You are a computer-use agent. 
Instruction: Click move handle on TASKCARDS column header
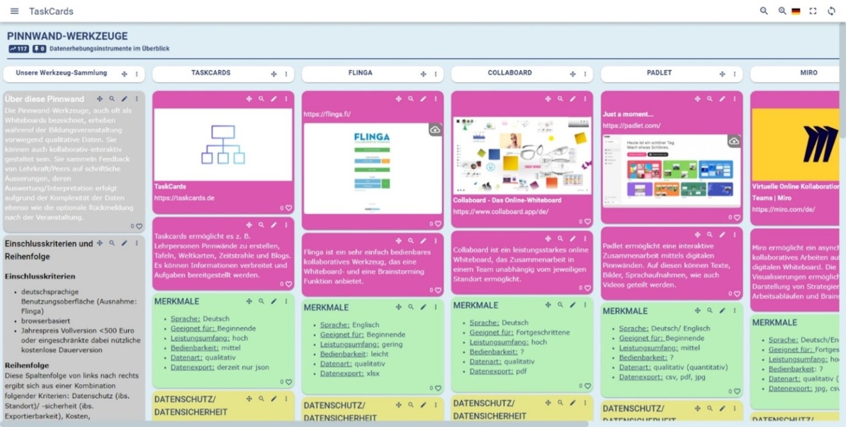[274, 74]
